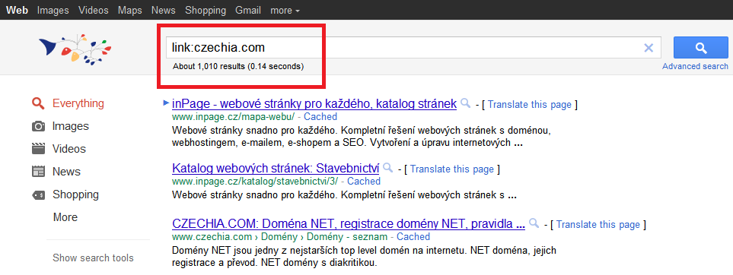Click the blue search magnifier button

pos(701,48)
